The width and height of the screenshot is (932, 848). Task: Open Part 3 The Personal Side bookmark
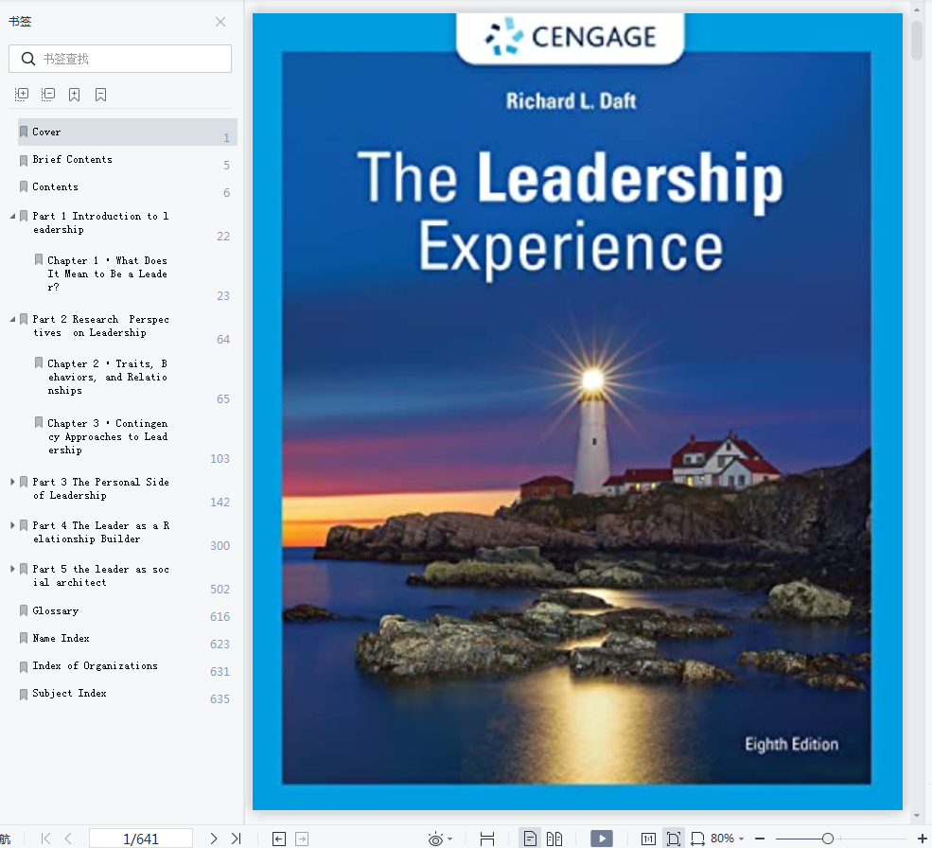101,488
